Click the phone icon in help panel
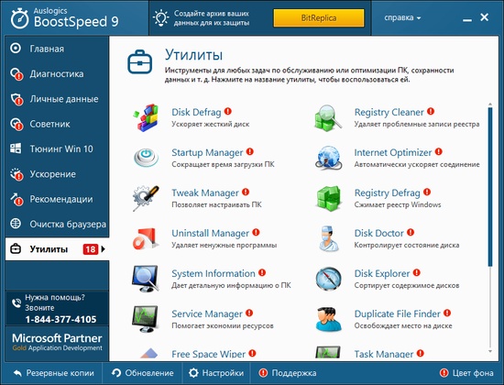504x385 pixels. pyautogui.click(x=16, y=303)
